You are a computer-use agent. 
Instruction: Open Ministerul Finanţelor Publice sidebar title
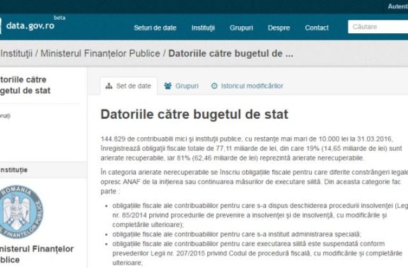(36, 254)
